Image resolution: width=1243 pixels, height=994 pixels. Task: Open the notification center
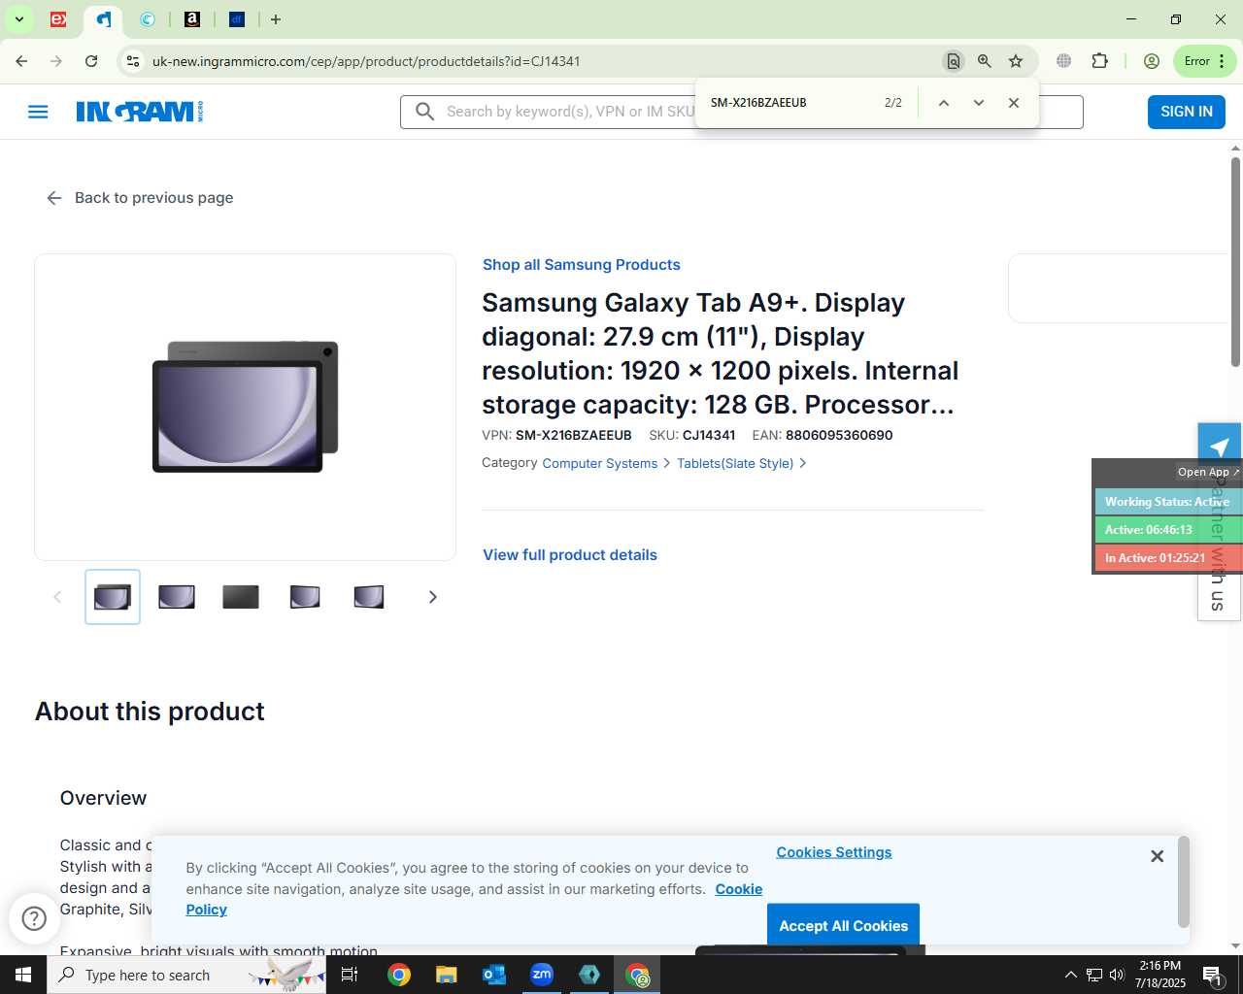coord(1212,975)
